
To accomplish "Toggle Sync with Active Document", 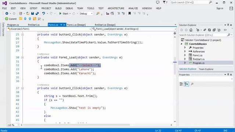I will click(205, 30).
